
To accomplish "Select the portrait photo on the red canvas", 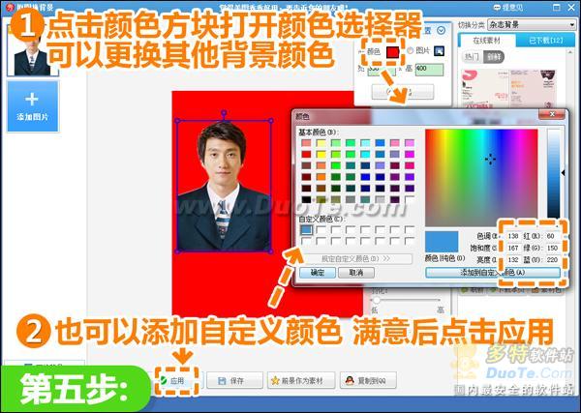I will [x=224, y=186].
